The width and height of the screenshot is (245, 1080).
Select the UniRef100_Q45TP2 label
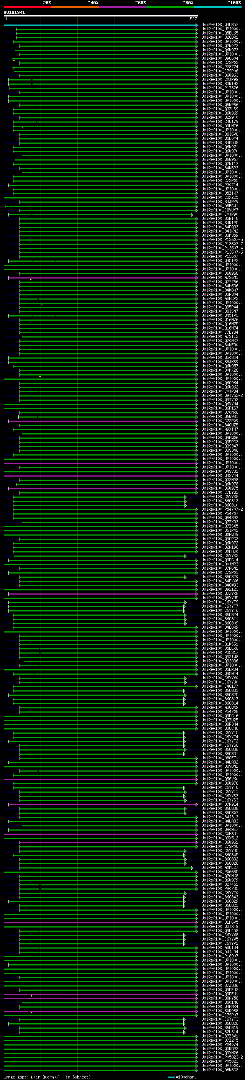(x=220, y=261)
